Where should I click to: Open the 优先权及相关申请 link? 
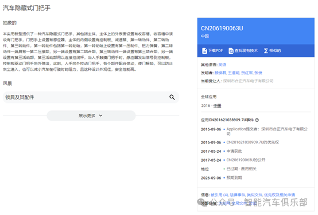(280, 195)
